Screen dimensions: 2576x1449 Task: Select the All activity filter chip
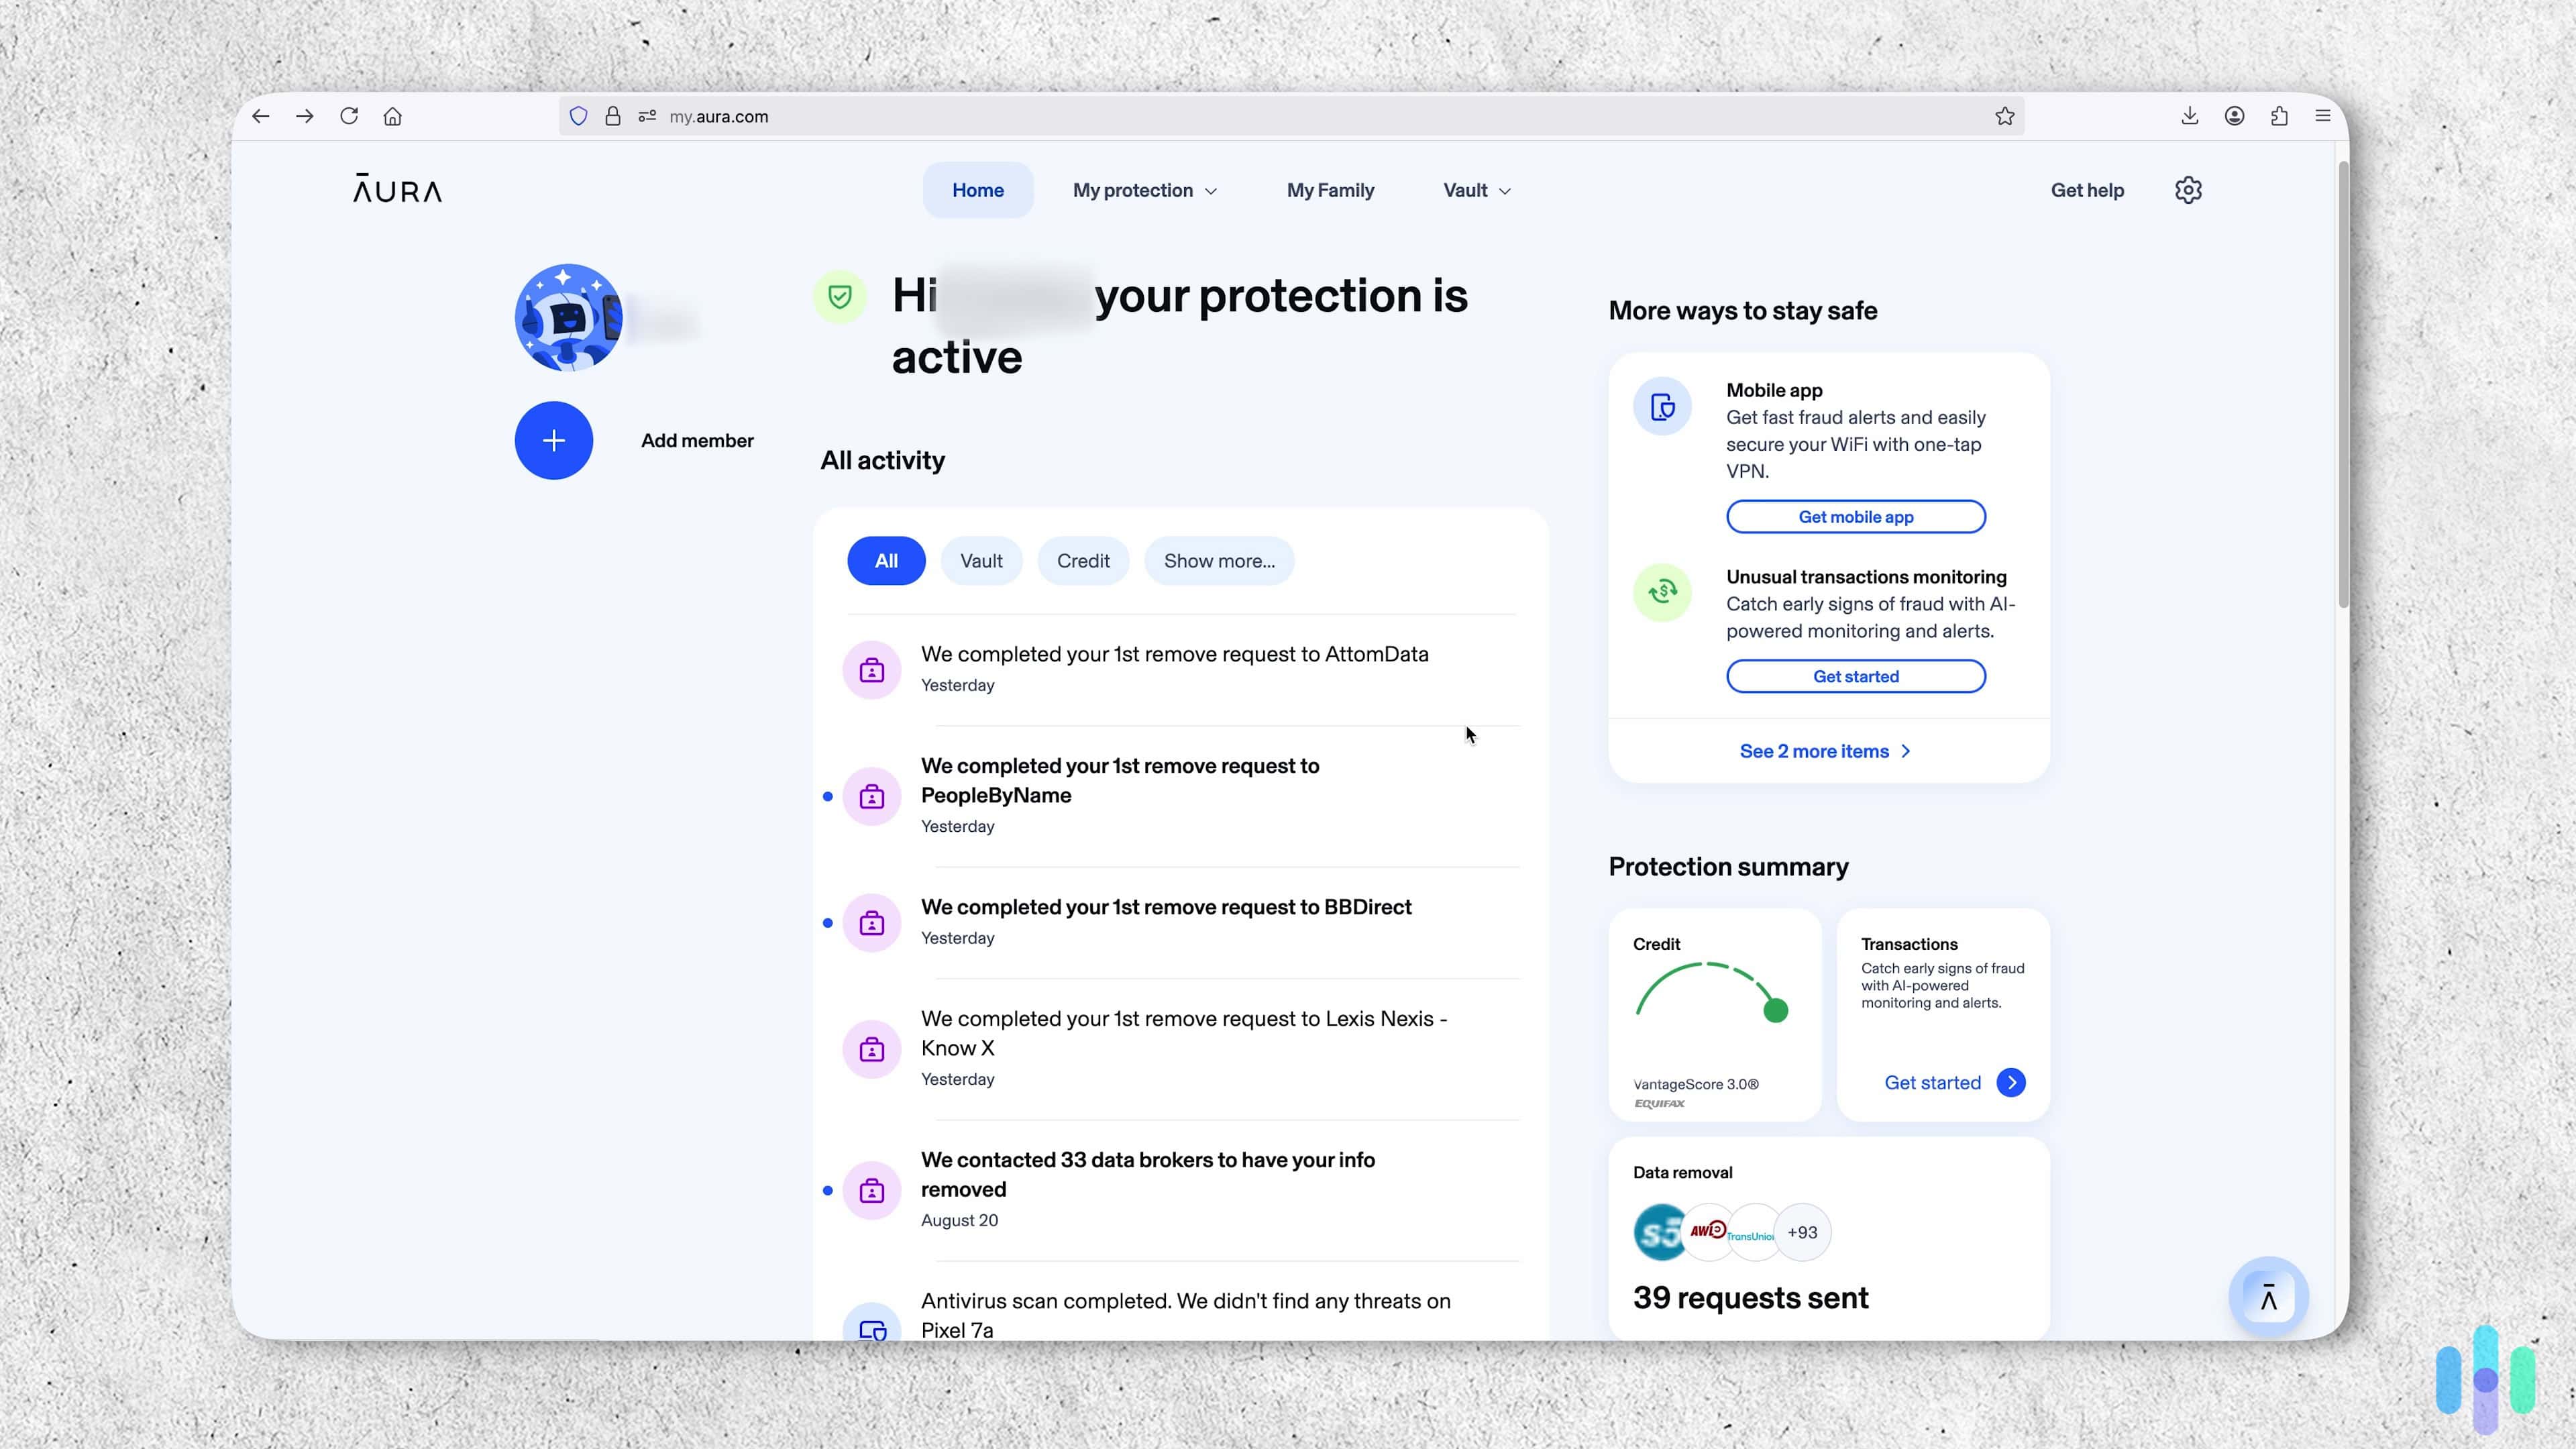pyautogui.click(x=885, y=561)
